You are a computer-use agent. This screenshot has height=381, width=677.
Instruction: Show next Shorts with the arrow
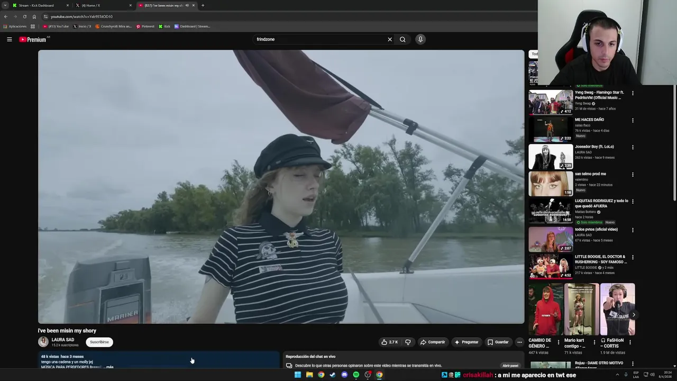pos(634,315)
